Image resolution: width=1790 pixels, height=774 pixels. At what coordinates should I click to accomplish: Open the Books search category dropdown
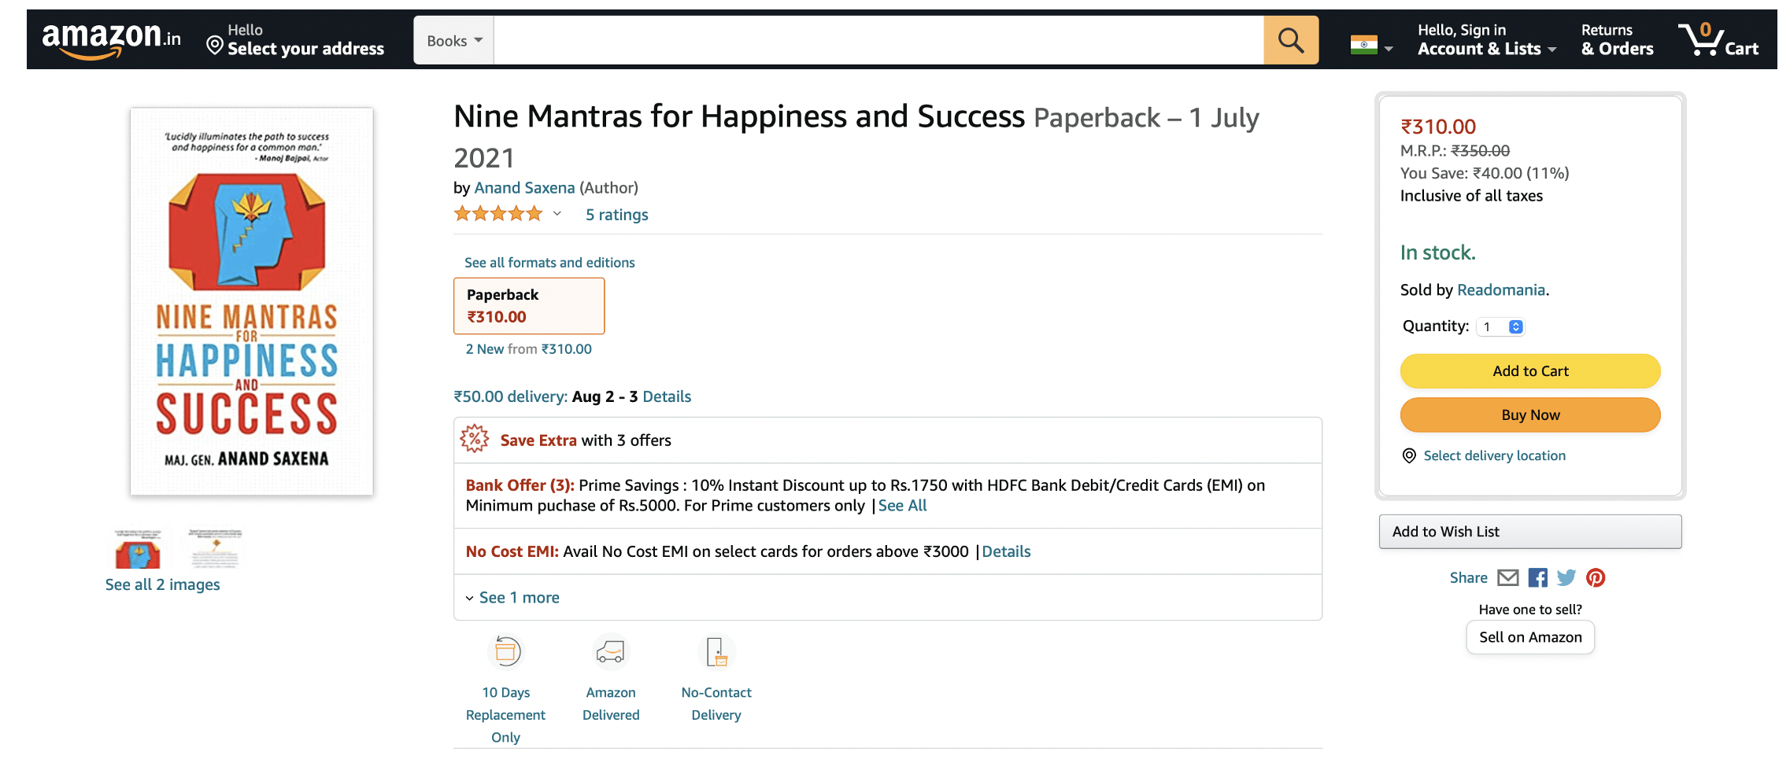[x=454, y=40]
